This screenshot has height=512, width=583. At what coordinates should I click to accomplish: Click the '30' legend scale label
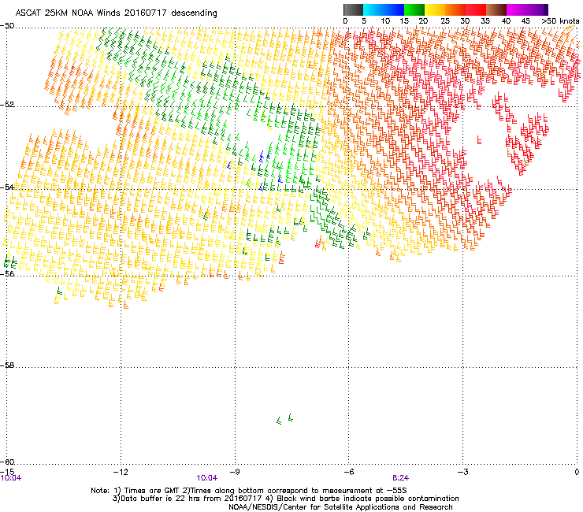click(x=465, y=21)
